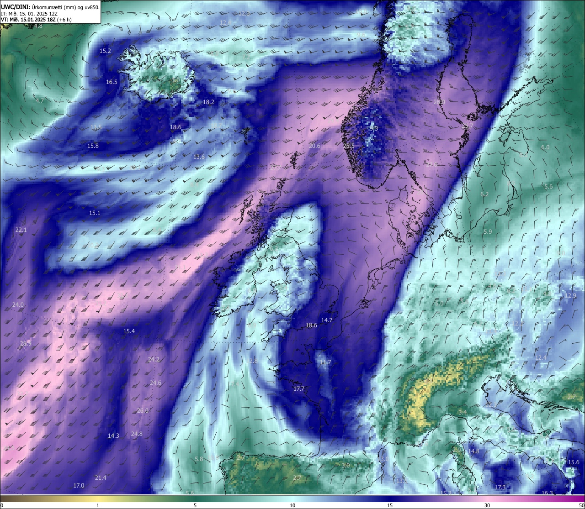This screenshot has width=585, height=509.
Task: Click the 16.5 value west of Iceland
Action: (112, 82)
